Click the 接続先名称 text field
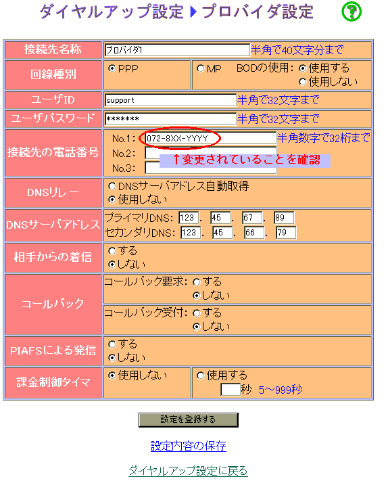The height and width of the screenshot is (481, 388). [177, 49]
